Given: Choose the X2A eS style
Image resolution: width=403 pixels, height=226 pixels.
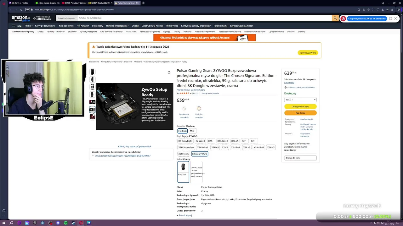Looking at the screenshot, I should pos(235,141).
